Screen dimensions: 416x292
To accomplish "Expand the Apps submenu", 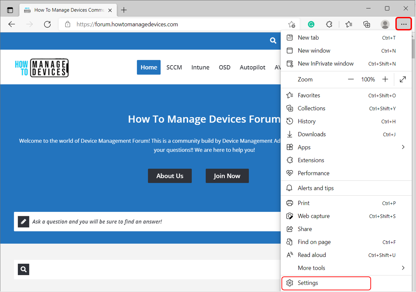I will tap(403, 147).
